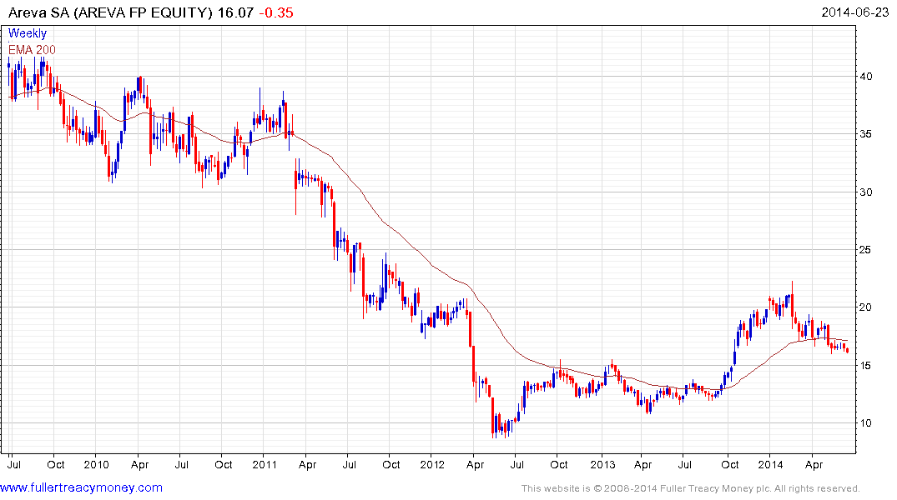Select the time axis label 2012
The width and height of the screenshot is (897, 500).
coord(432,464)
